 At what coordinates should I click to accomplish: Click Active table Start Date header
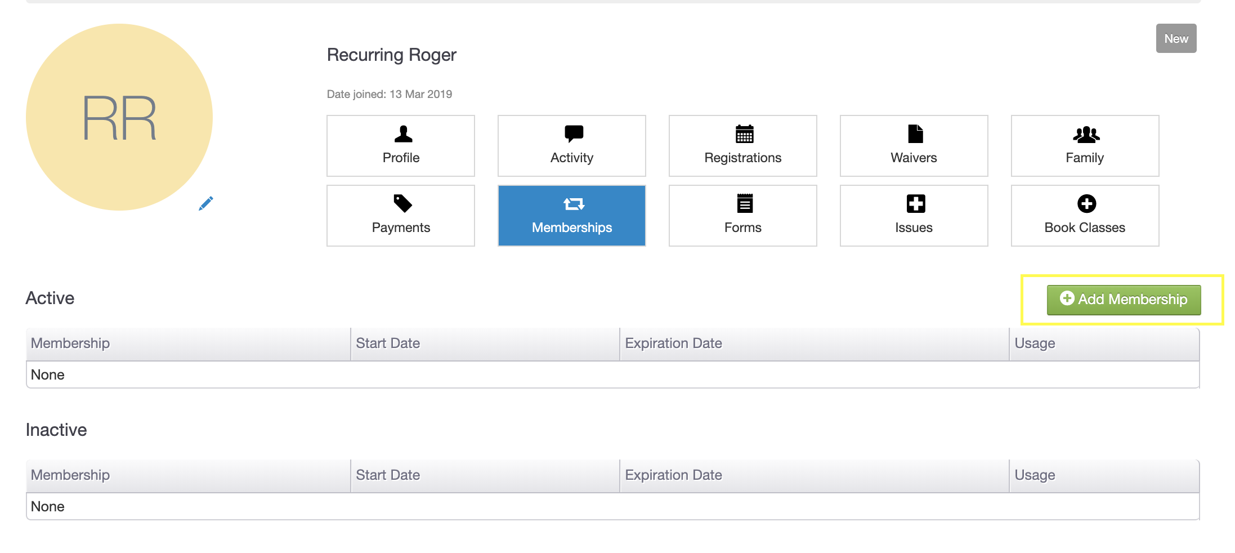point(388,344)
